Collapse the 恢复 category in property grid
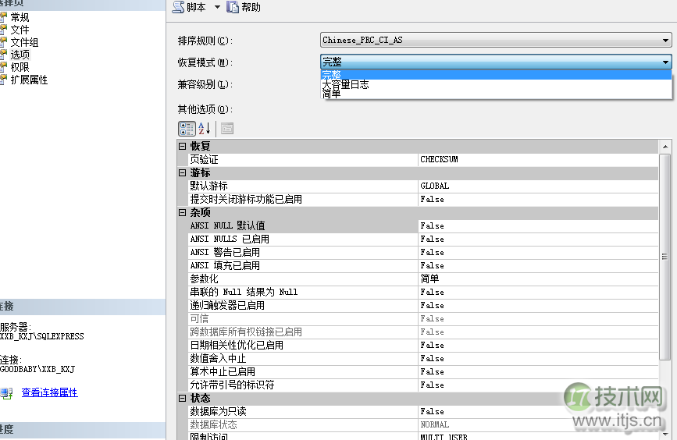Viewport: 677px width, 440px height. [183, 146]
